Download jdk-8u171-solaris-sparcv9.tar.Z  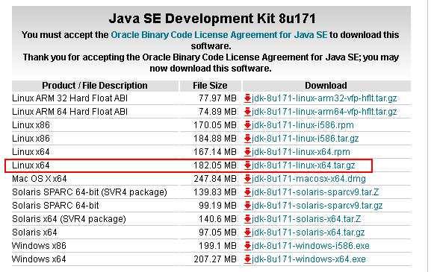point(315,192)
